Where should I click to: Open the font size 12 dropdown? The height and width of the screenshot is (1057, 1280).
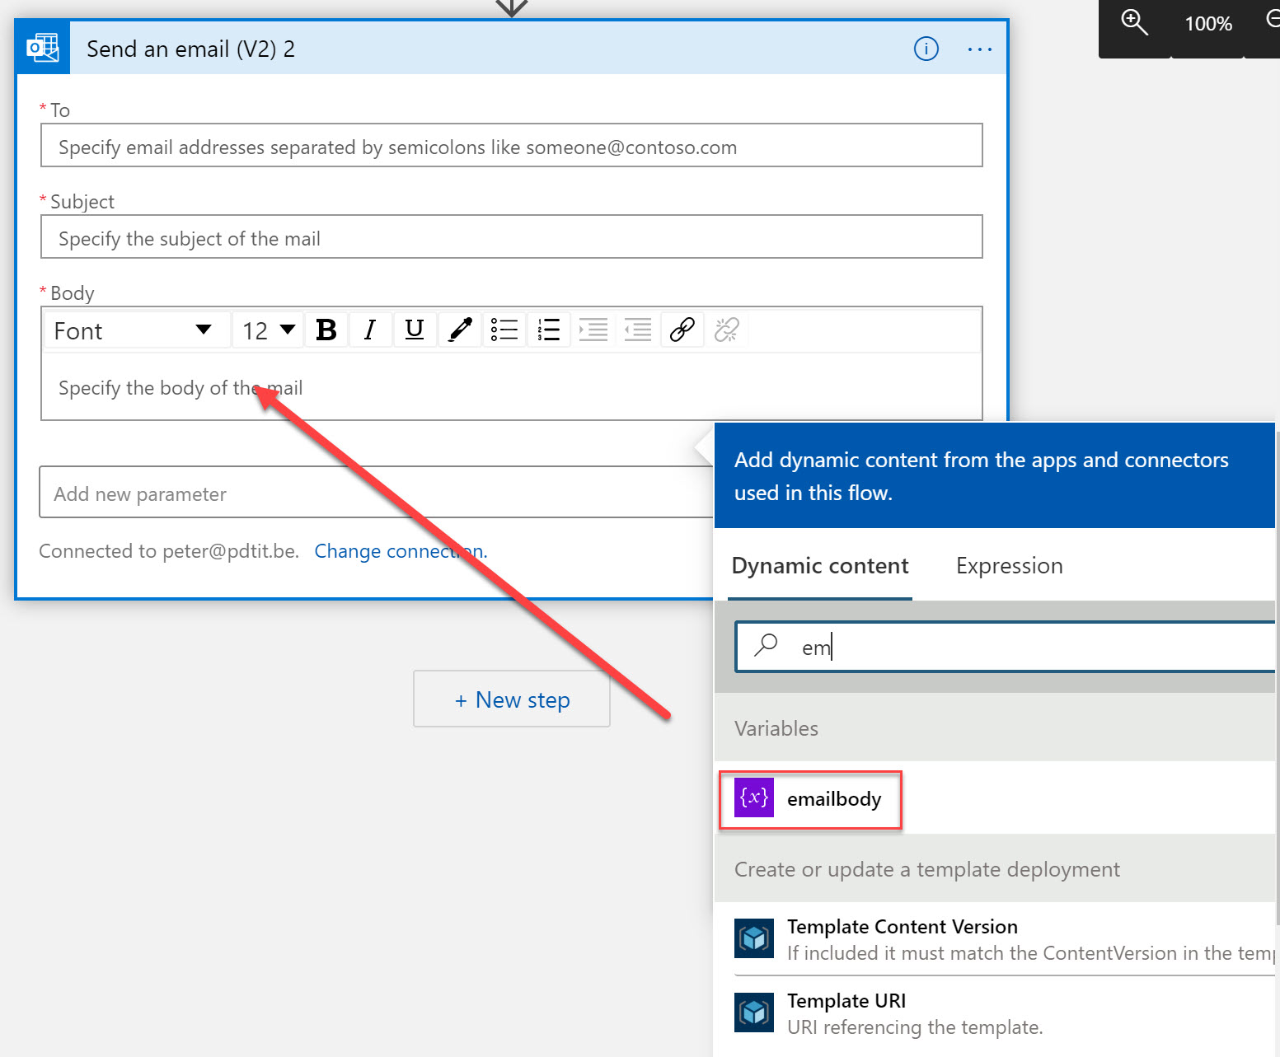click(x=268, y=330)
